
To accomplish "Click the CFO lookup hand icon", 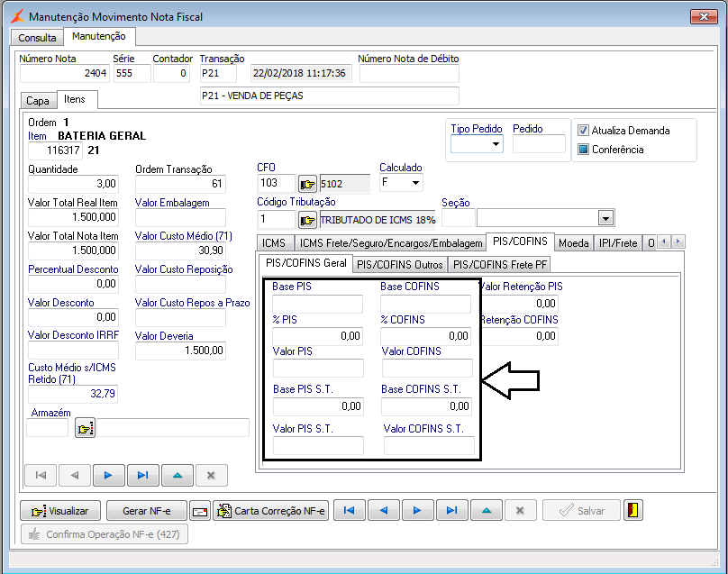I will (x=308, y=184).
